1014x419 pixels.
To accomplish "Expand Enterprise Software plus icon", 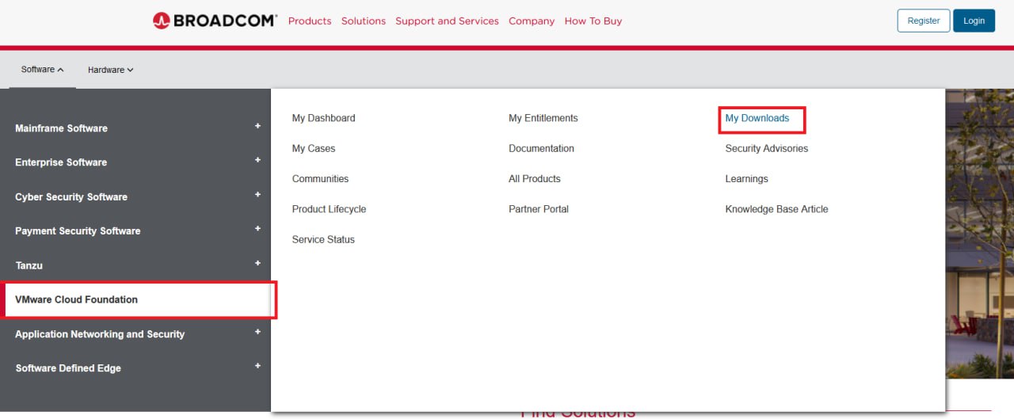I will click(257, 160).
